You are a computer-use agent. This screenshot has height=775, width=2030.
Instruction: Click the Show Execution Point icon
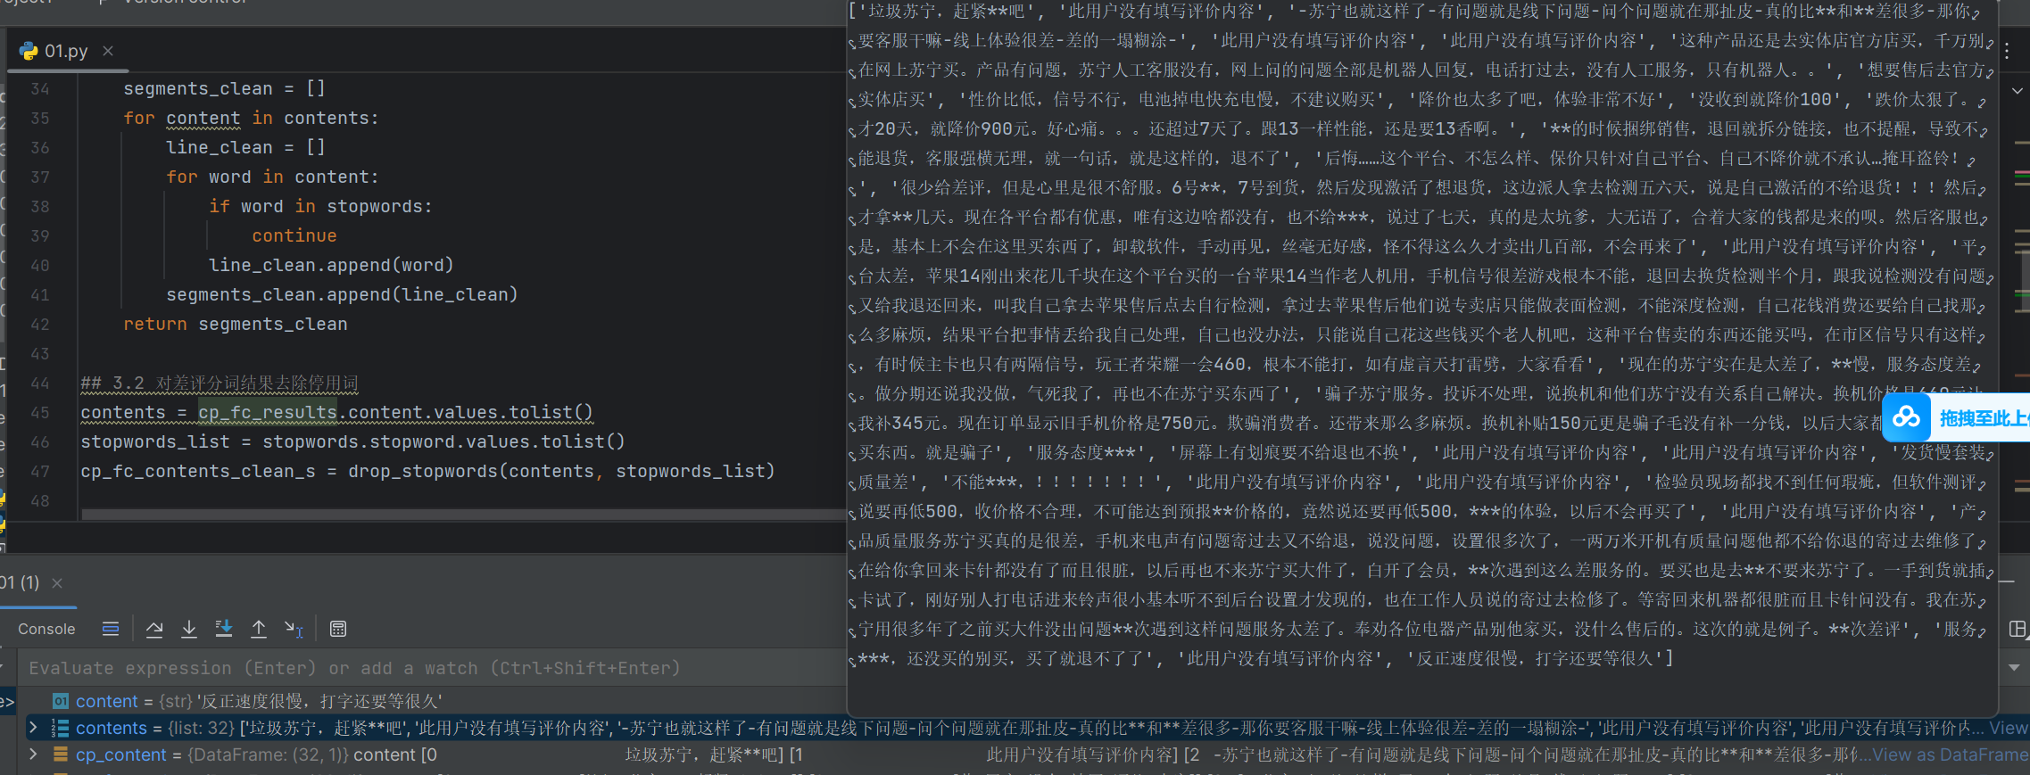click(111, 629)
